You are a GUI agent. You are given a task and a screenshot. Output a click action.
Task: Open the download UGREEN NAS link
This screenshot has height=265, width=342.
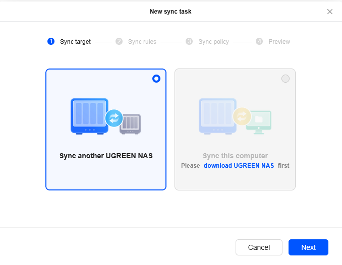click(239, 166)
